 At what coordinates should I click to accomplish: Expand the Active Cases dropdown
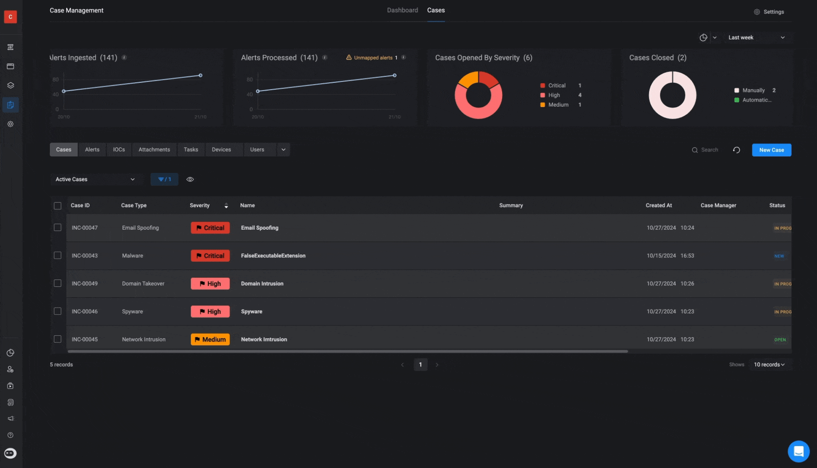tap(95, 179)
